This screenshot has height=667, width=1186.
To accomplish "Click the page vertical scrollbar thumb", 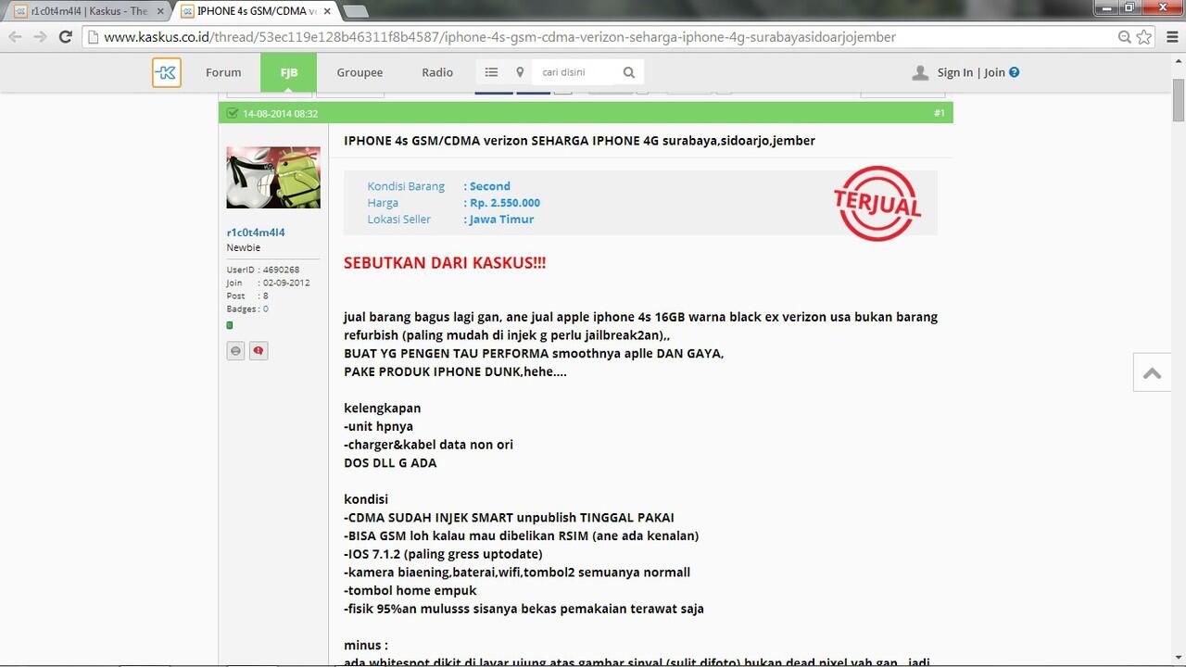I will [x=1179, y=99].
